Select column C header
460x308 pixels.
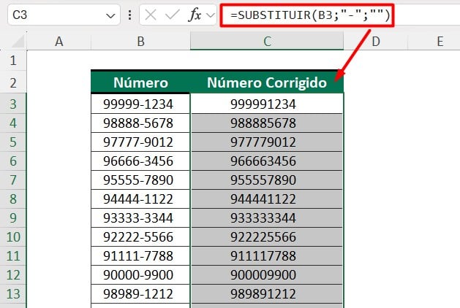[x=267, y=42]
